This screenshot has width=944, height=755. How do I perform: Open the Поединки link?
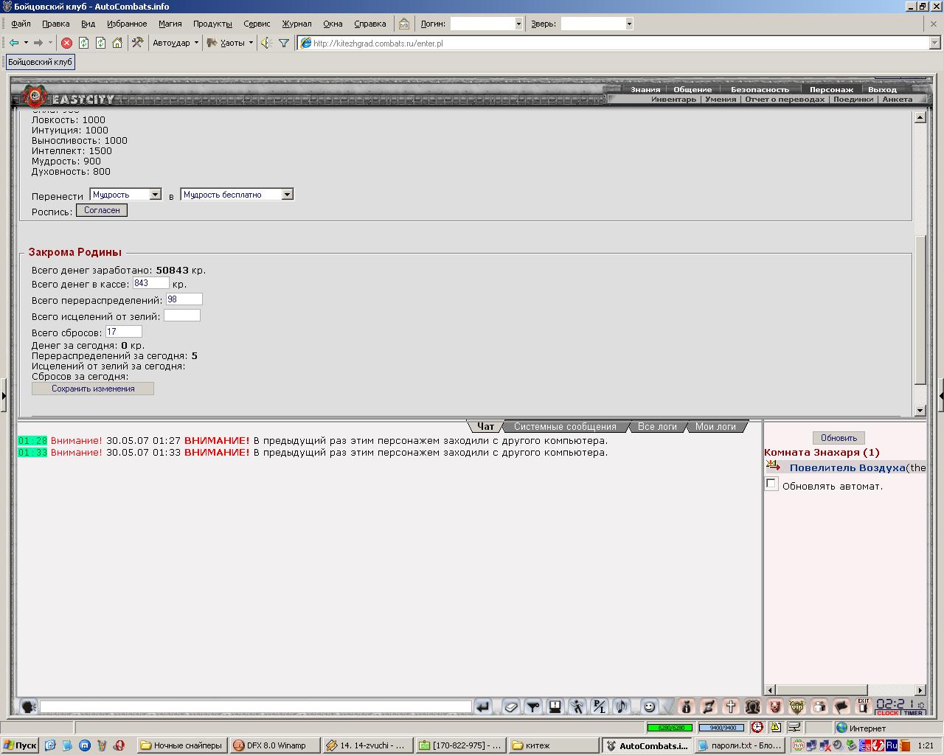click(853, 99)
